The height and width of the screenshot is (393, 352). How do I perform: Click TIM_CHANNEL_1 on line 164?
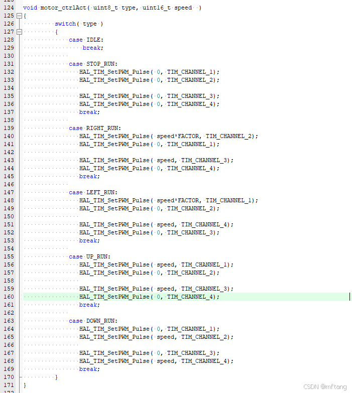click(x=190, y=329)
